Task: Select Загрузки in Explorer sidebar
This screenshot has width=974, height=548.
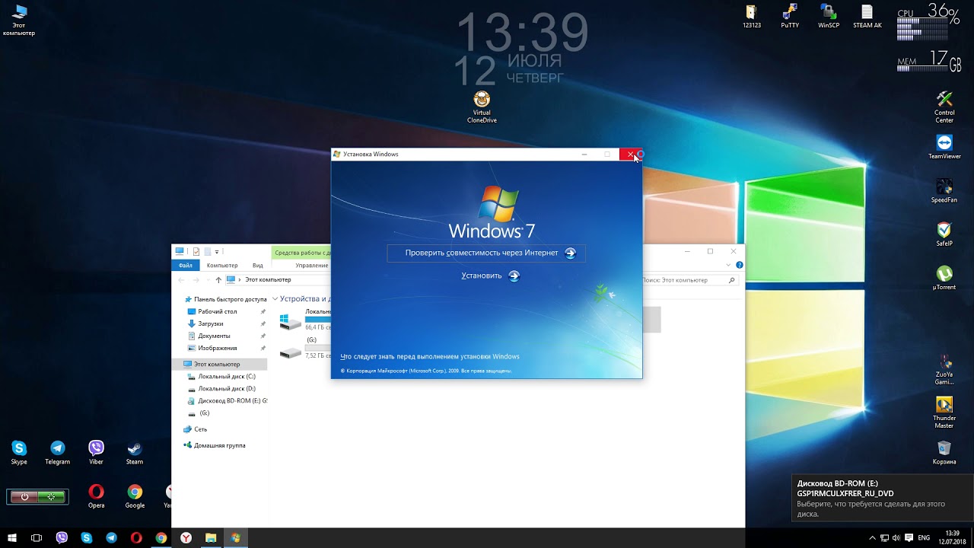Action: (211, 323)
